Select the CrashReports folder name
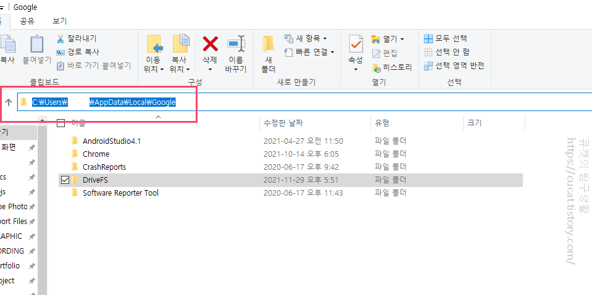 pyautogui.click(x=104, y=167)
